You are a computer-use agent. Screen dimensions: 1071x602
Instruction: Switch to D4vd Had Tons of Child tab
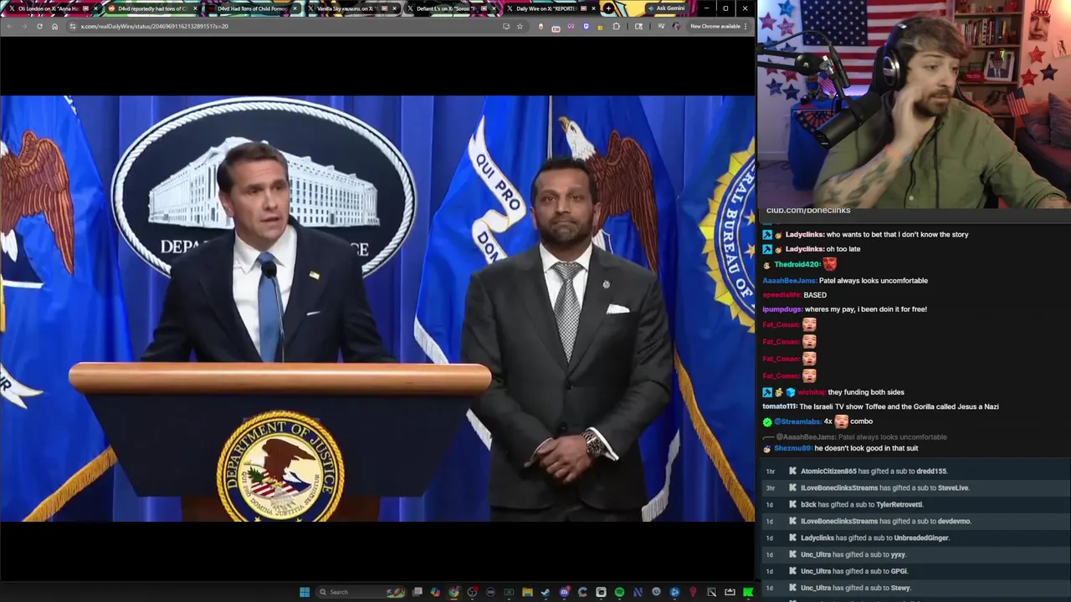251,8
